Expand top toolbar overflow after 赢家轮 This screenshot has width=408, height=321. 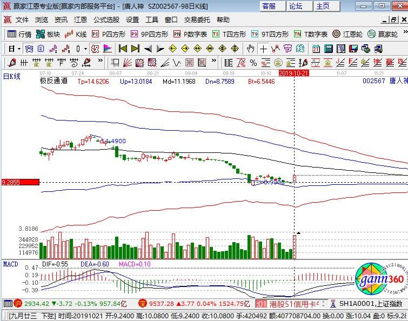[x=405, y=32]
